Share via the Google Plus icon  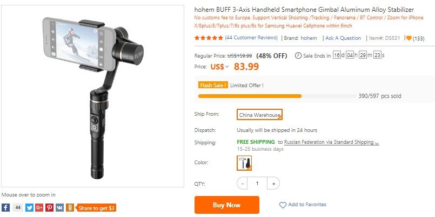point(39,207)
